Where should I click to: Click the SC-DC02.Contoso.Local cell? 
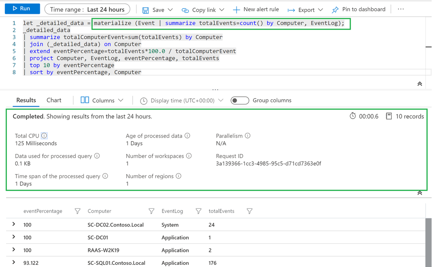point(115,225)
